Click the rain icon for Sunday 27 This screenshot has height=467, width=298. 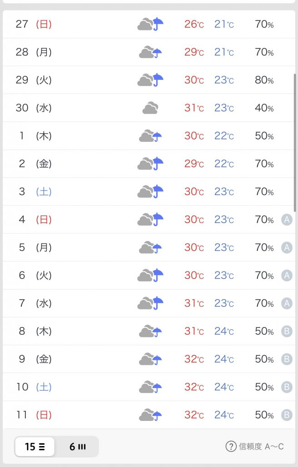(x=150, y=24)
